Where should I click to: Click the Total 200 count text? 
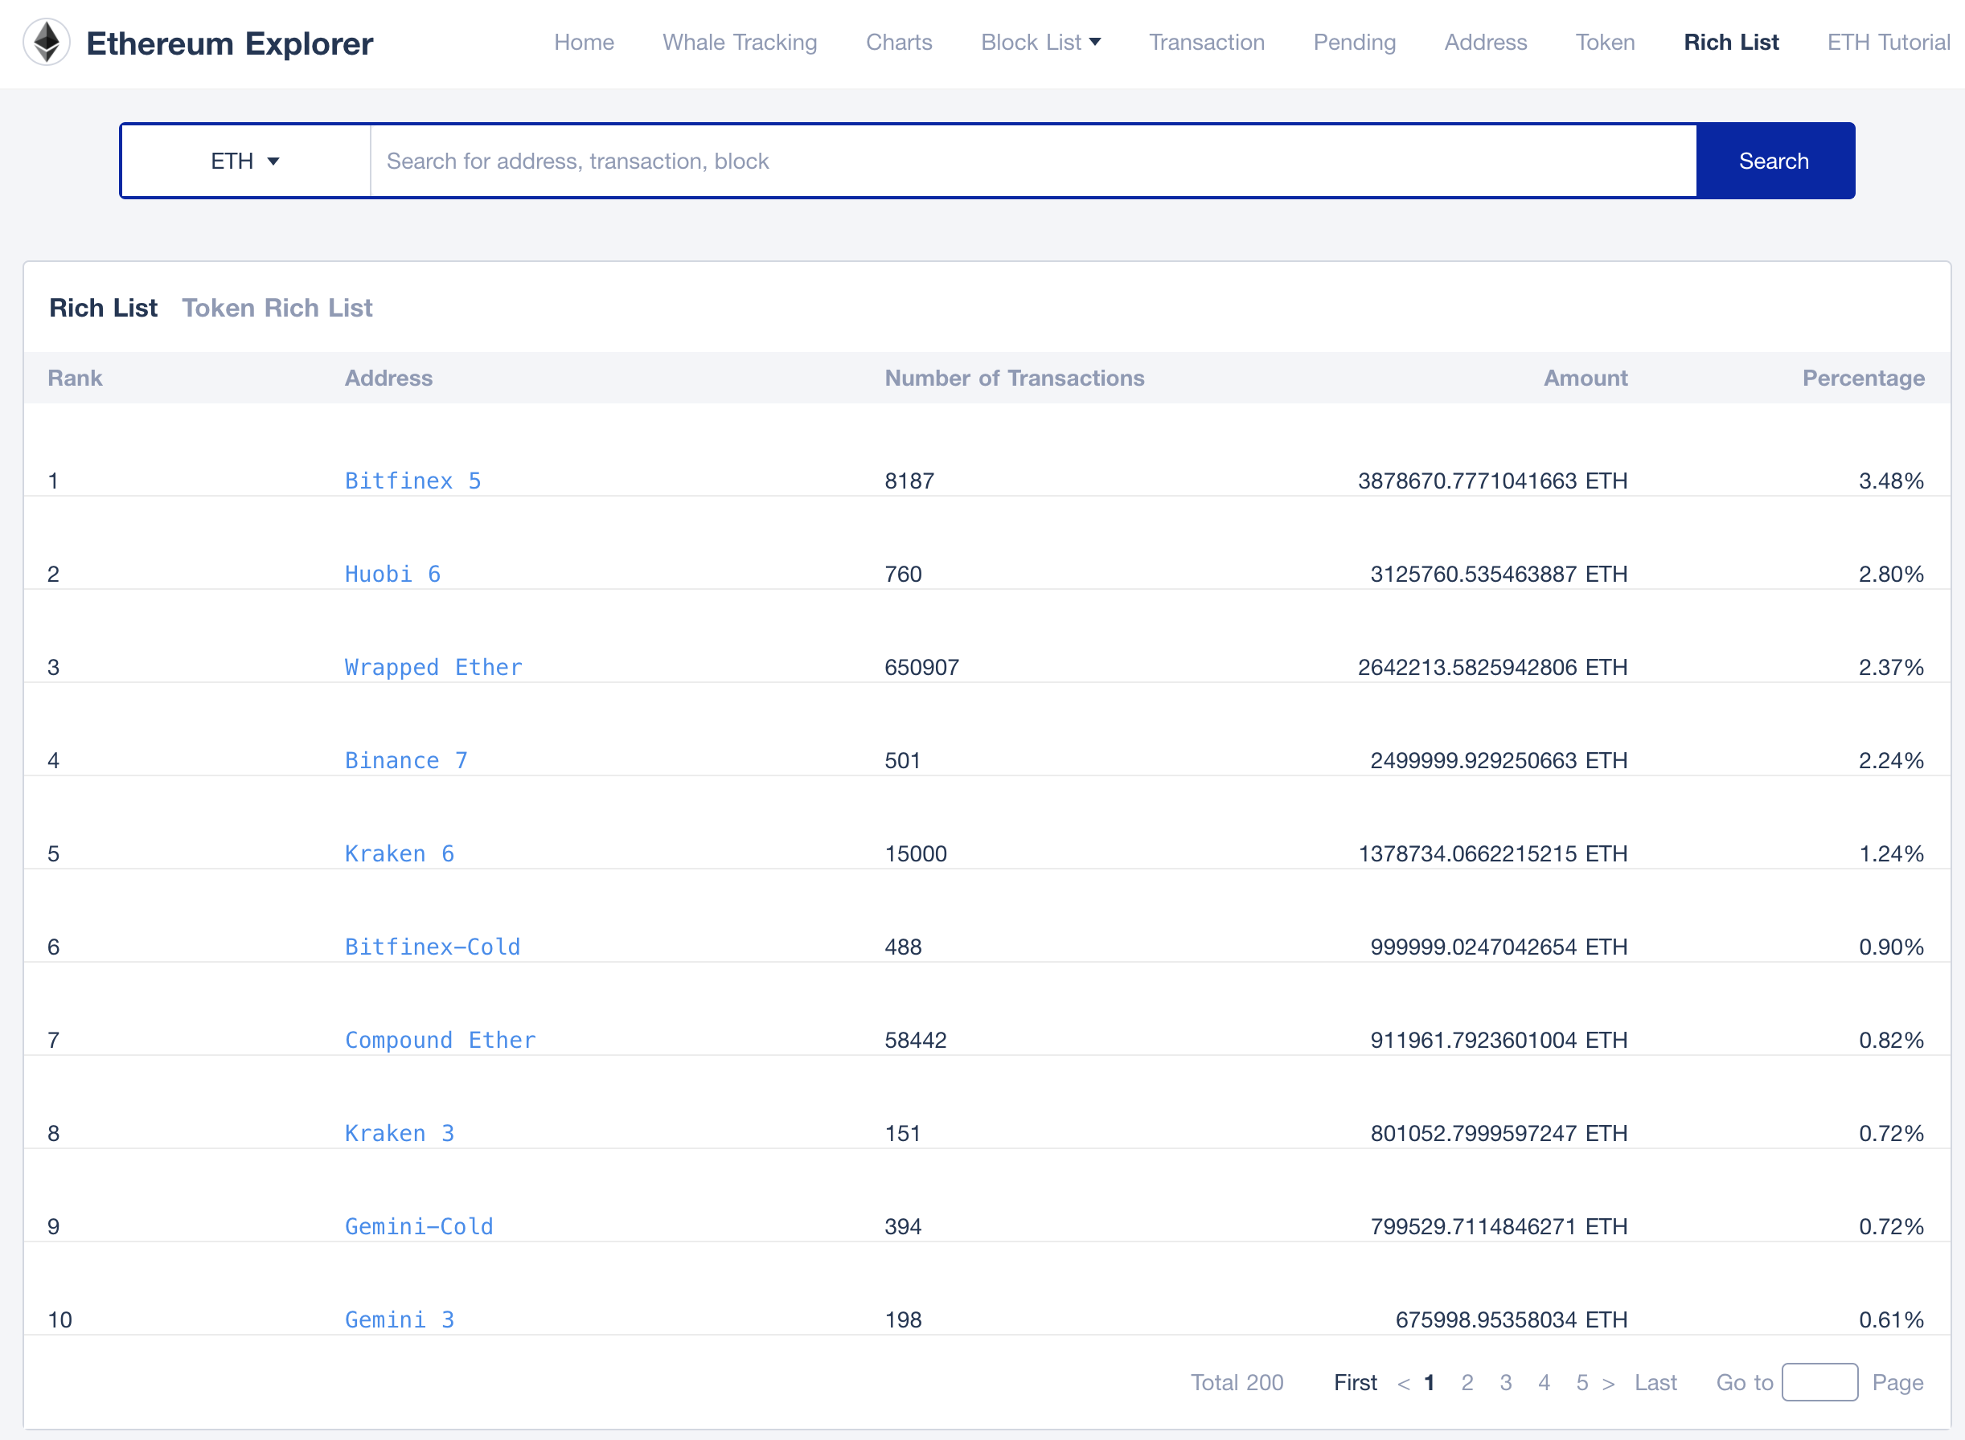tap(1237, 1382)
